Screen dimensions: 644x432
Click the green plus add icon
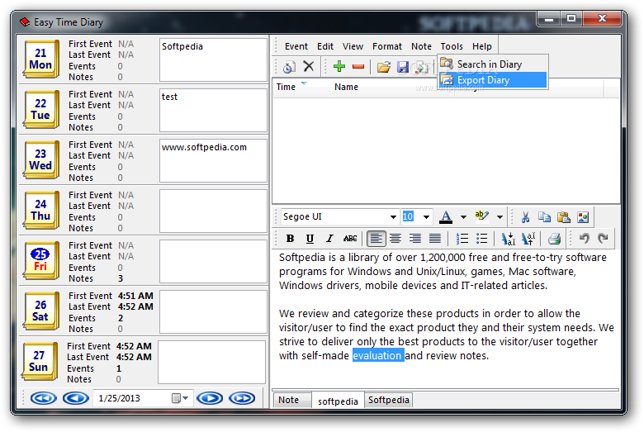point(339,66)
